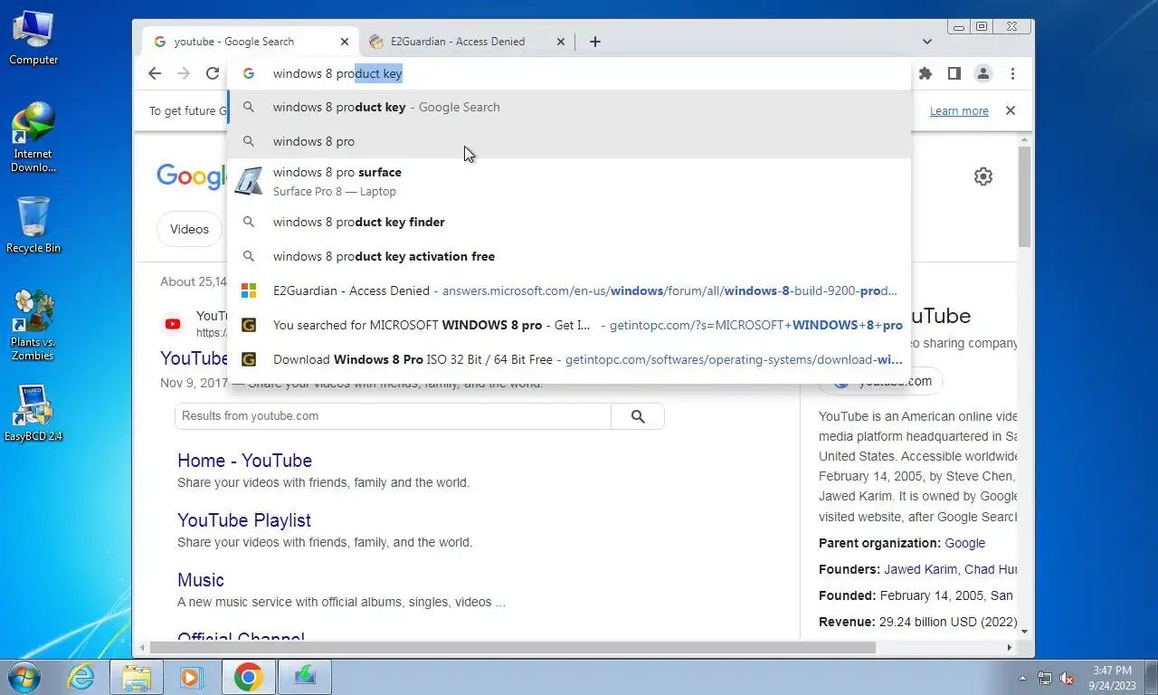
Task: Open Plants vs. Zombies desktop shortcut
Action: [x=33, y=326]
